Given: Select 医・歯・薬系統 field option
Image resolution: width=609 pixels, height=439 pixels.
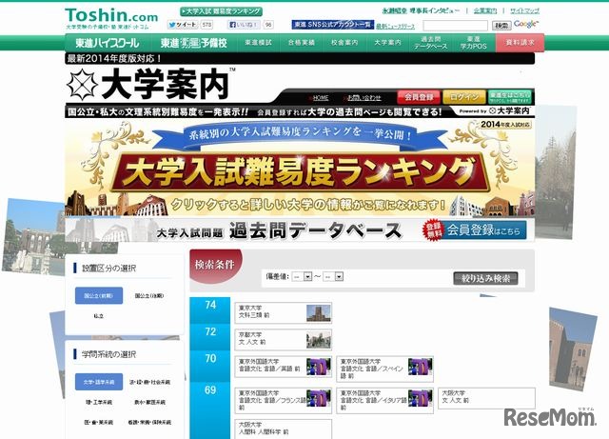Looking at the screenshot, I should (99, 422).
